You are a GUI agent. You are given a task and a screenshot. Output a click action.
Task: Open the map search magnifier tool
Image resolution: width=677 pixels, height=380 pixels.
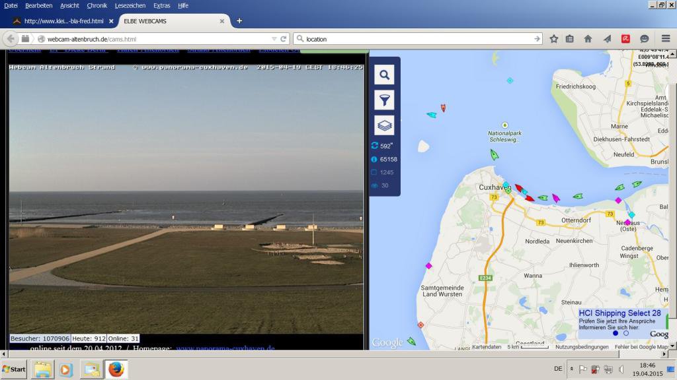coord(384,75)
